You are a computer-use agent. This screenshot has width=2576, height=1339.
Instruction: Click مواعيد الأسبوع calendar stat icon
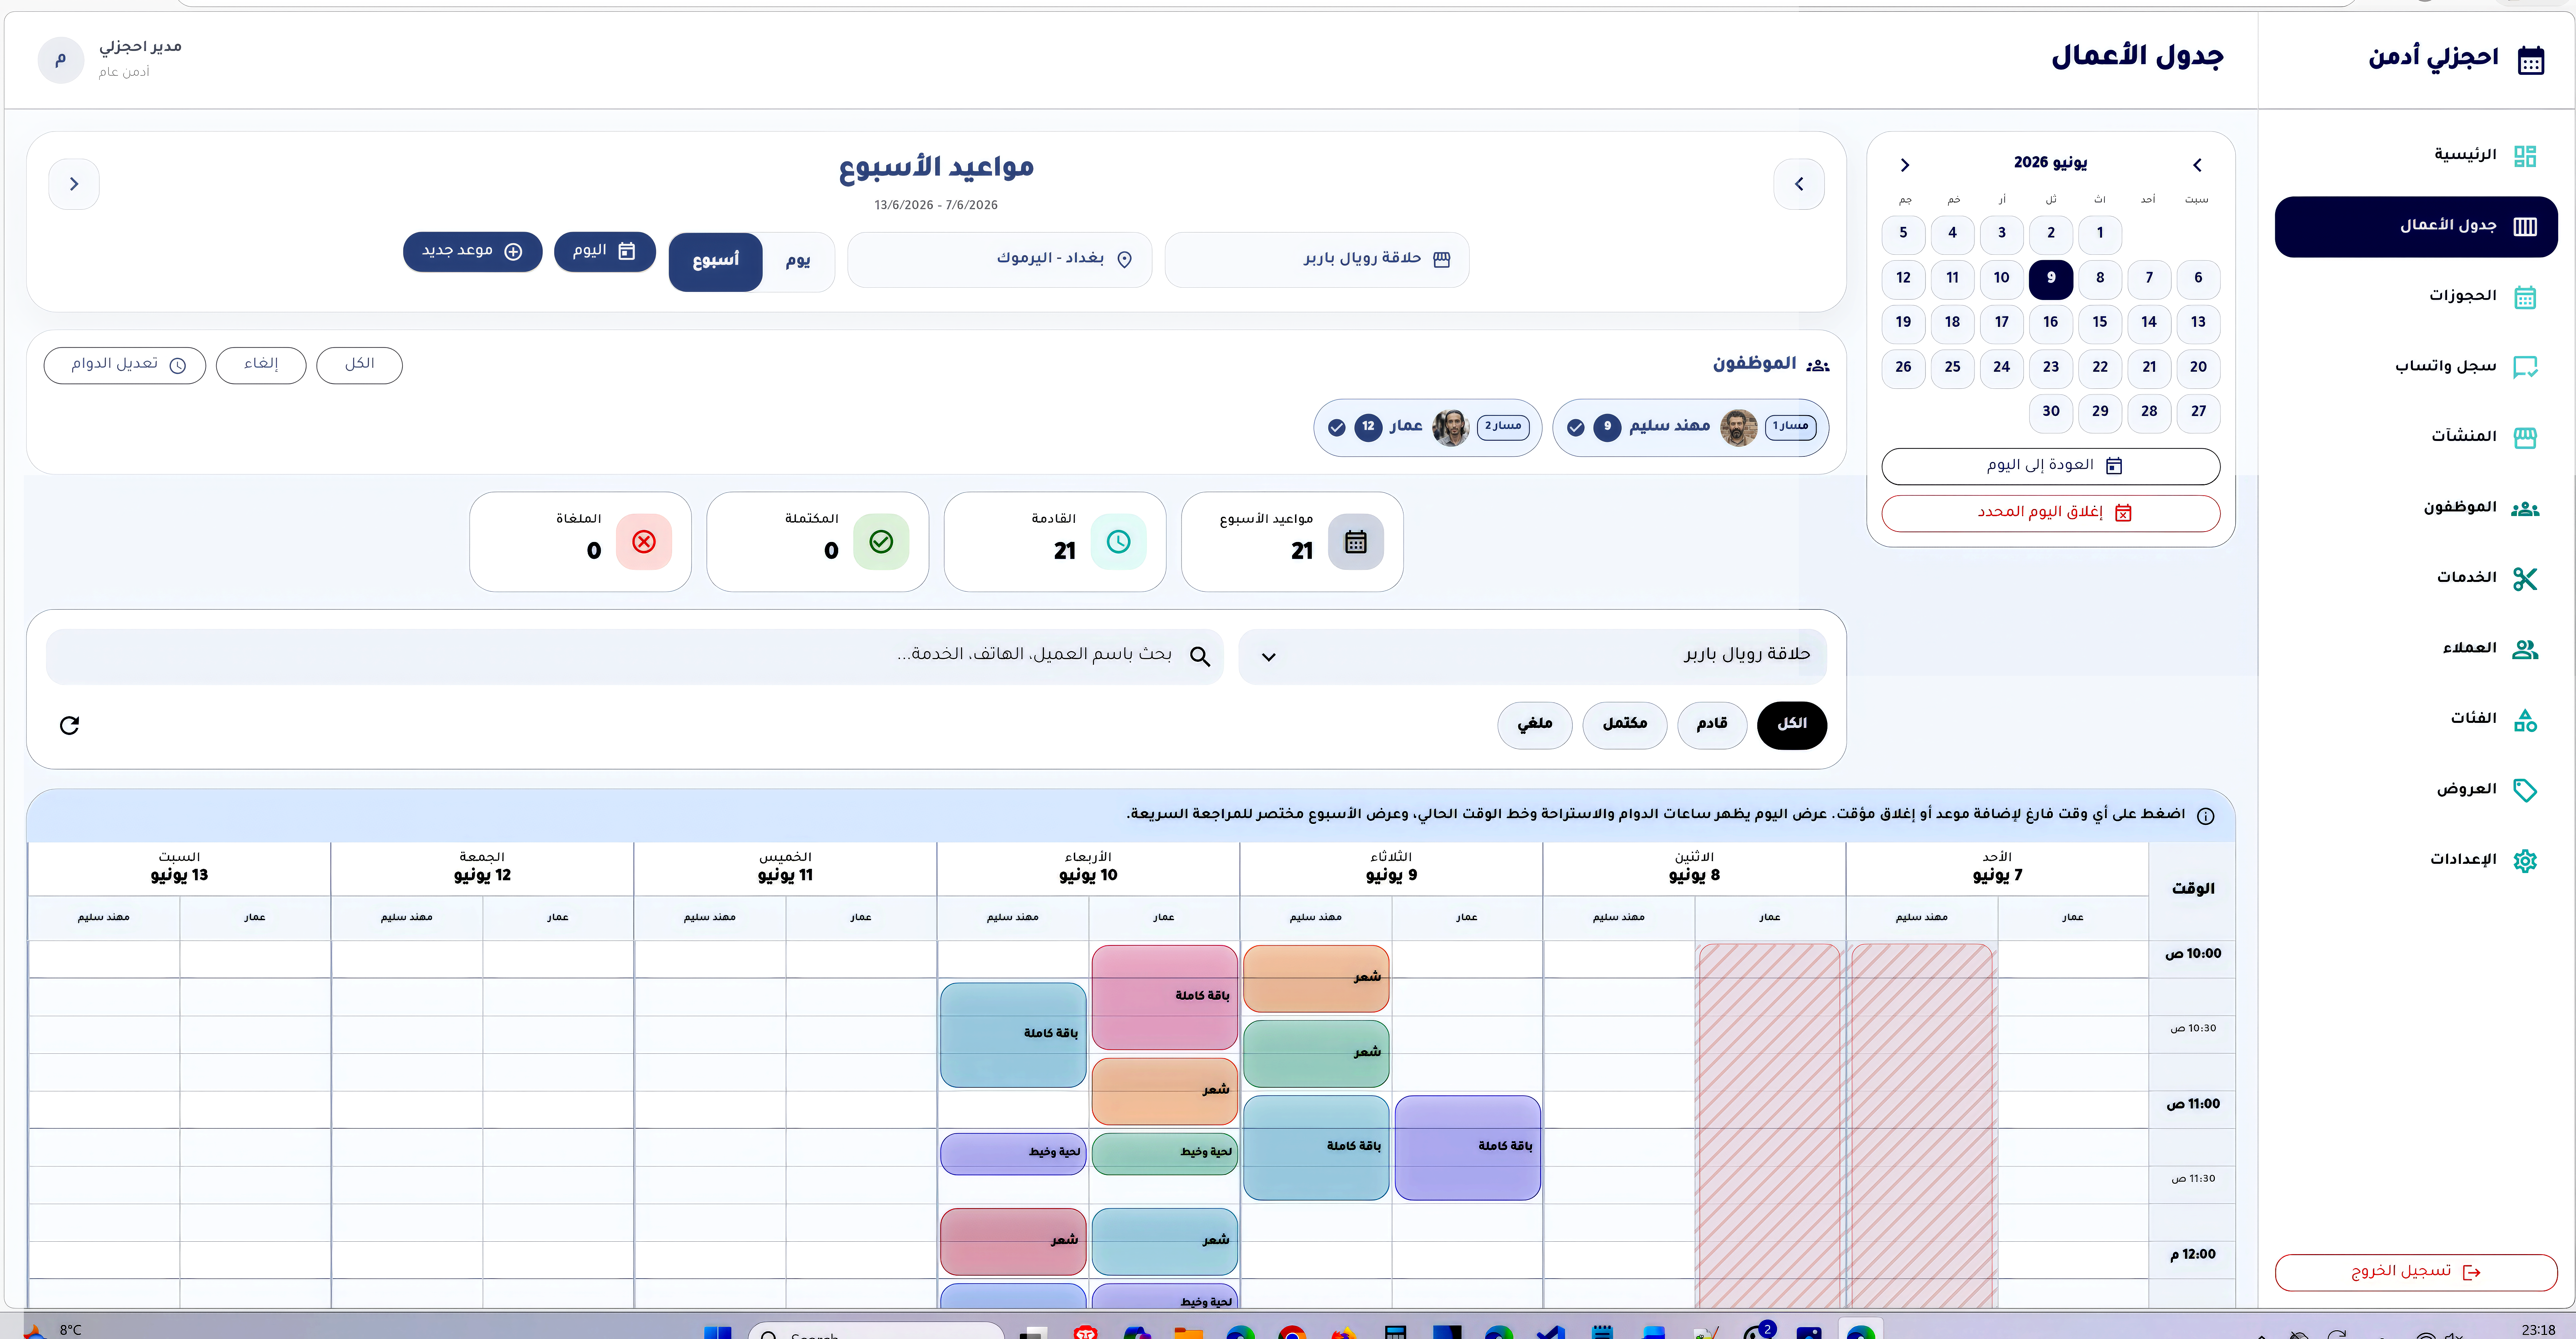[x=1356, y=542]
